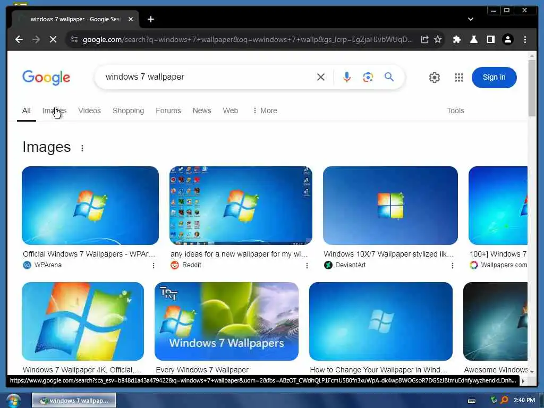Click the forward navigation arrow
Viewport: 544px width, 408px height.
click(x=36, y=39)
